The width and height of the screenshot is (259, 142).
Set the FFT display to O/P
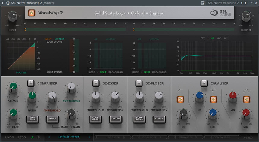[219, 38]
